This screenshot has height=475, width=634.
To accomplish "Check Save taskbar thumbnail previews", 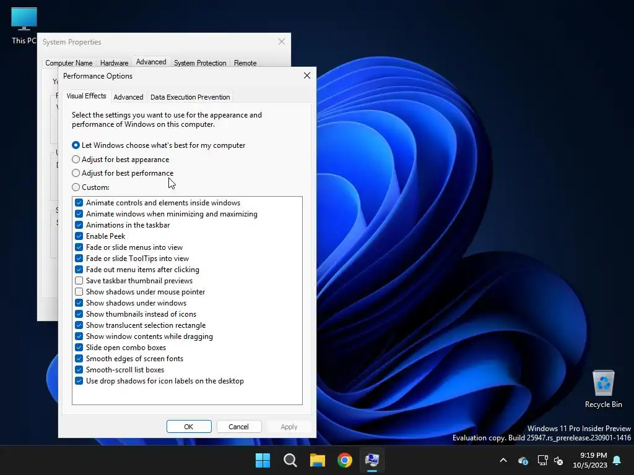I will pos(79,280).
